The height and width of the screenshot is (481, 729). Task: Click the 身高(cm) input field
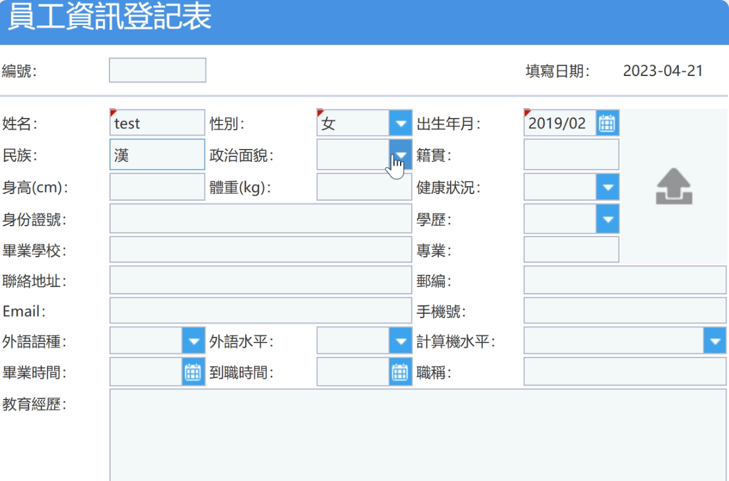(x=157, y=187)
